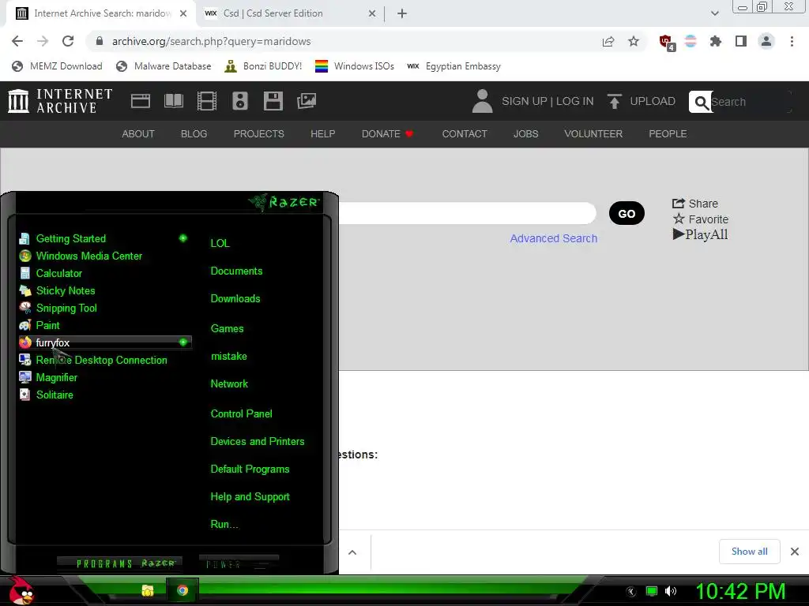Open the Chrome profile icon
809x606 pixels.
766,41
